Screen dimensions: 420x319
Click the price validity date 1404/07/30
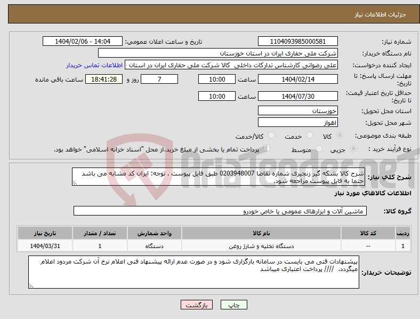coord(297,96)
